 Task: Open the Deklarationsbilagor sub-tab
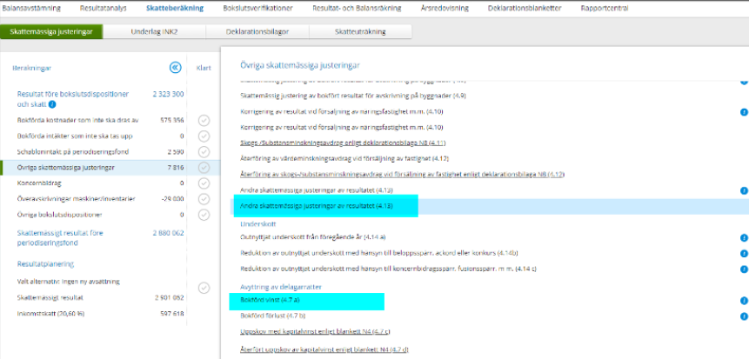pos(256,32)
